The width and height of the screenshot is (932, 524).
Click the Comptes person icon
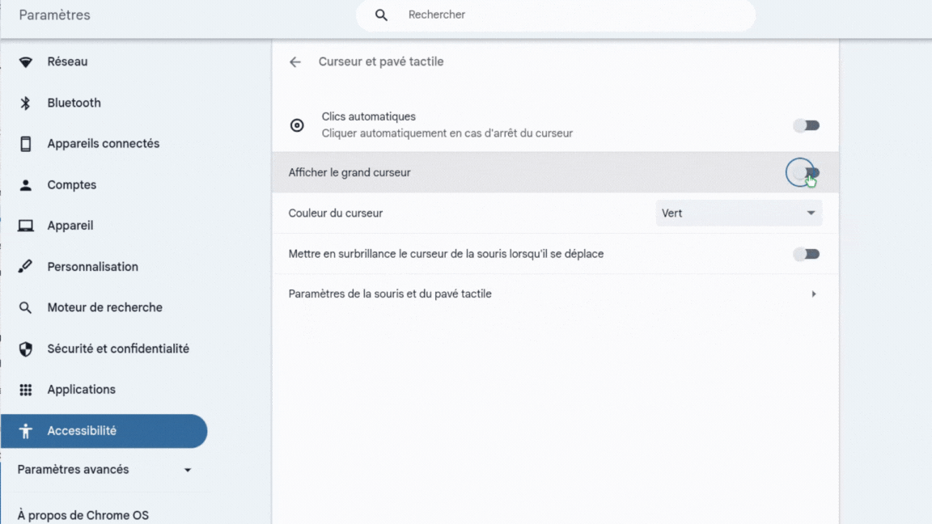coord(26,185)
